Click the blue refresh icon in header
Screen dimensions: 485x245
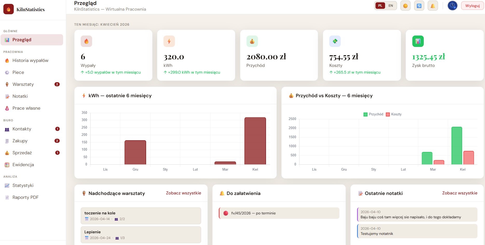[419, 6]
